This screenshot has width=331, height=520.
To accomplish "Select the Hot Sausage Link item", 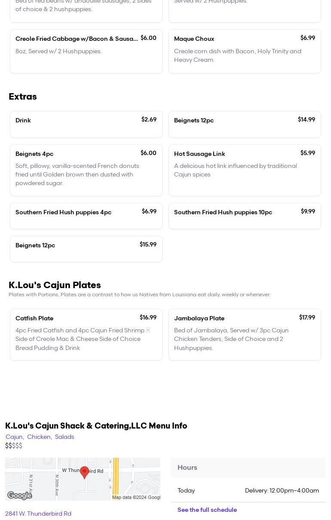I will click(245, 170).
